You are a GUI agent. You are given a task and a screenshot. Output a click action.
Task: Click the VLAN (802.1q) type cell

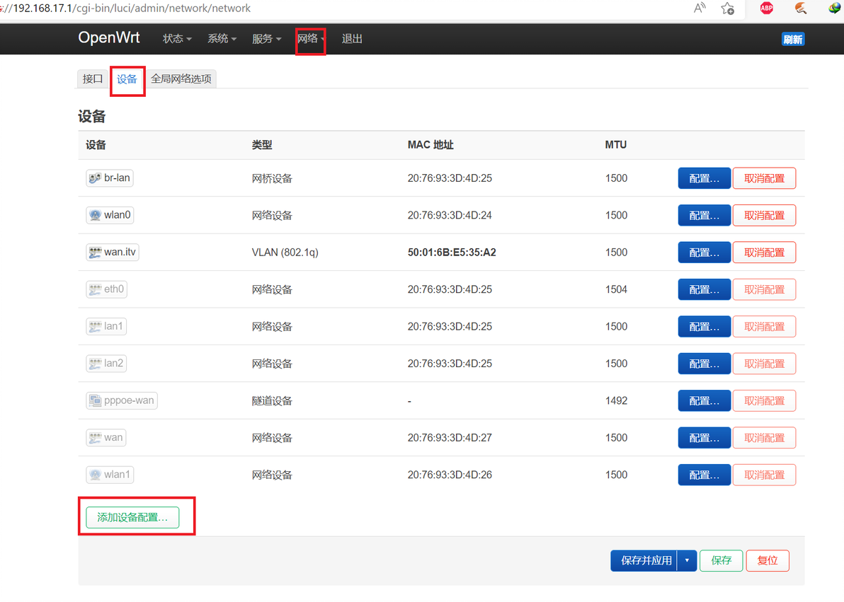[285, 253]
